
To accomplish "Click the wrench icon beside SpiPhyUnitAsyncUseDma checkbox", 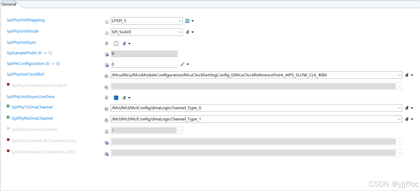I will pos(124,98).
